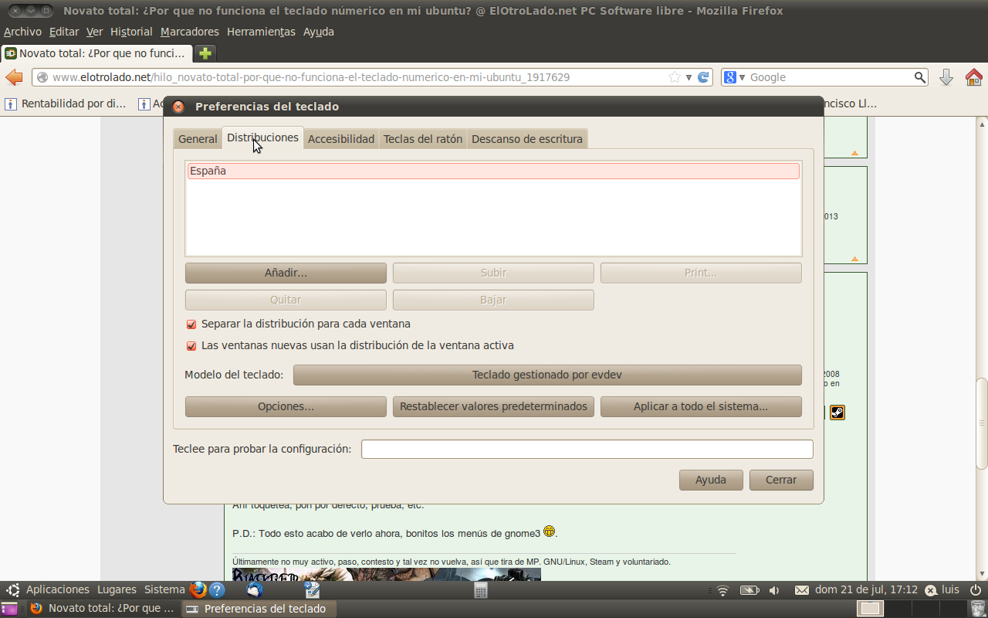Image resolution: width=988 pixels, height=618 pixels.
Task: Open the Lugares panel menu
Action: tap(117, 590)
